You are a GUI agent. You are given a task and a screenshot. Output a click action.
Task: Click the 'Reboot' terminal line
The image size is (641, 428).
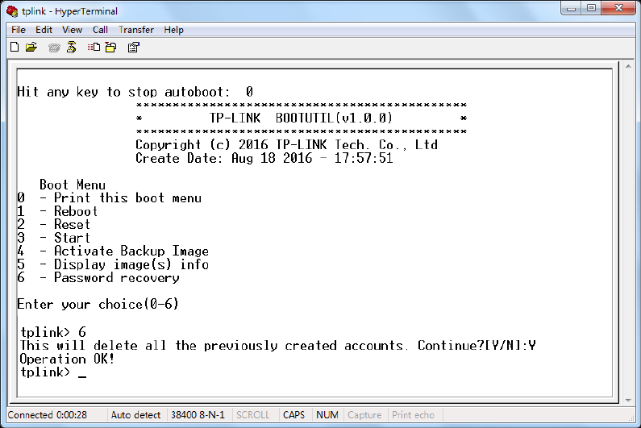57,211
